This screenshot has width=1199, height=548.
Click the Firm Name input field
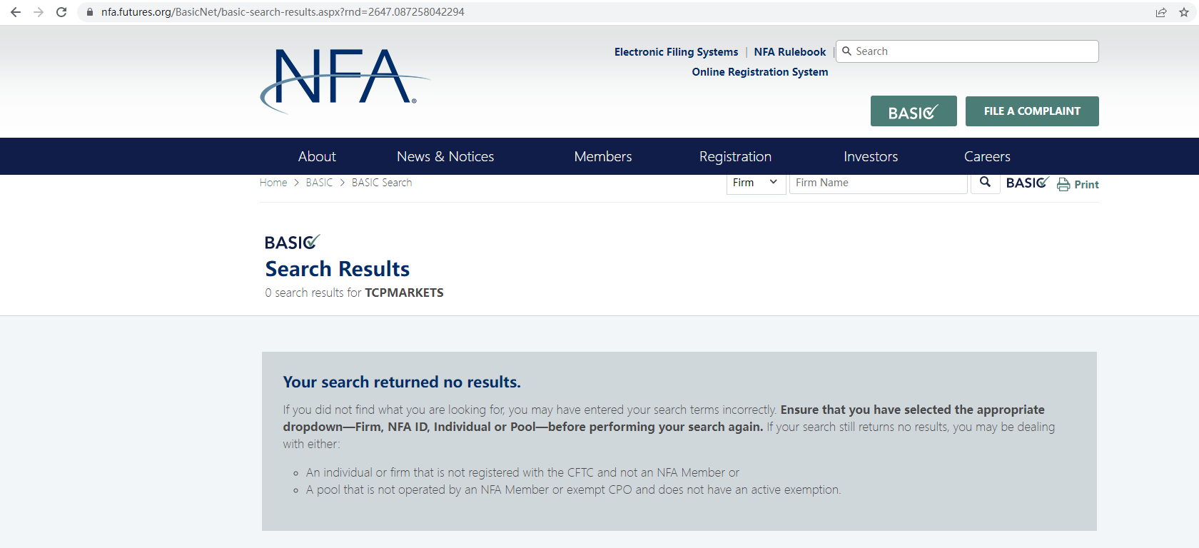point(879,183)
